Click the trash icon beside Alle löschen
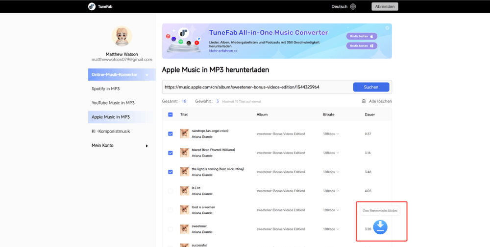 (x=364, y=101)
